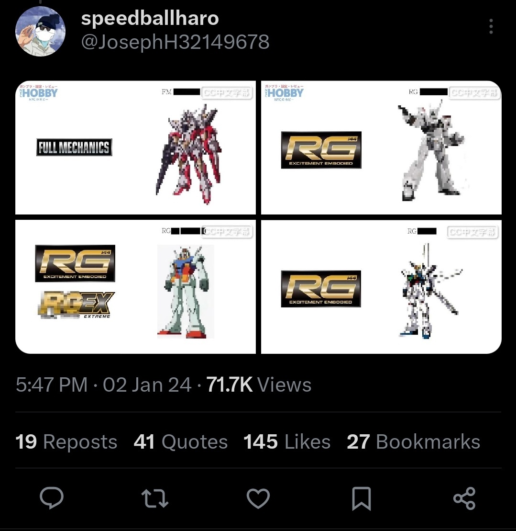Image resolution: width=516 pixels, height=531 pixels.
Task: Open the RG EX Extreme Gundam image
Action: [136, 287]
